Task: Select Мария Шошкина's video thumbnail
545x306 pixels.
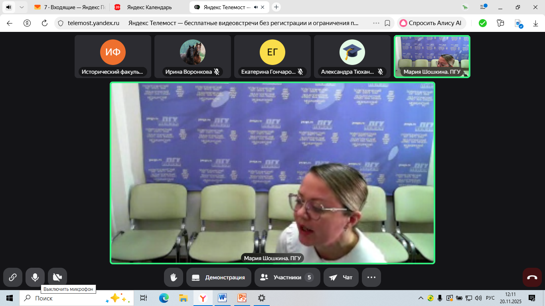Action: (432, 56)
